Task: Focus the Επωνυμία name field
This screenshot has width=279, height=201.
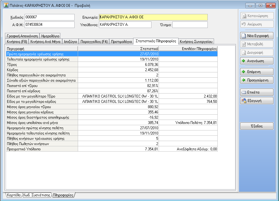Action: [153, 17]
